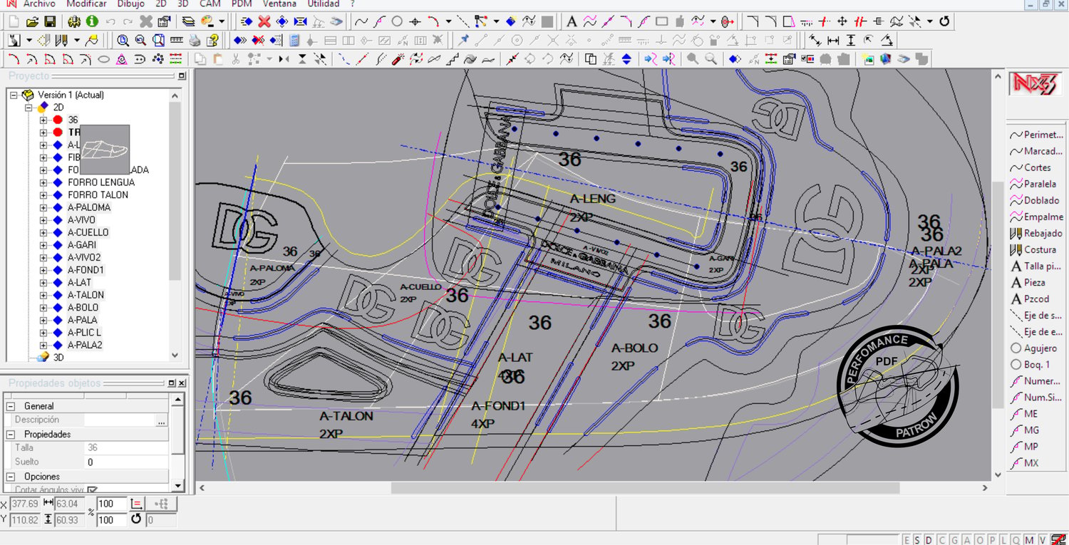
Task: Click the ellipsis button beside Descripción
Action: click(x=162, y=420)
